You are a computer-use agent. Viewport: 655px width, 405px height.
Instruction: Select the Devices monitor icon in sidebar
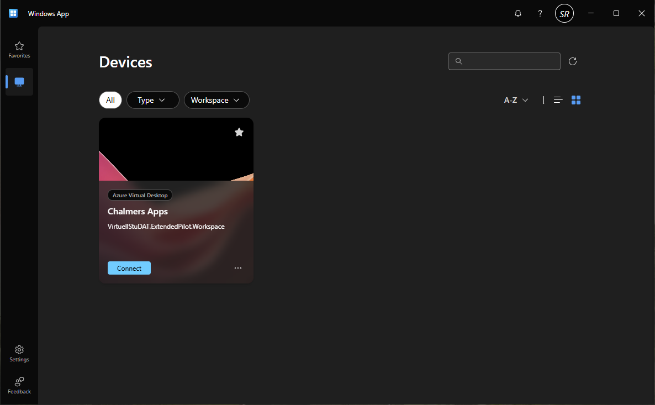(19, 82)
